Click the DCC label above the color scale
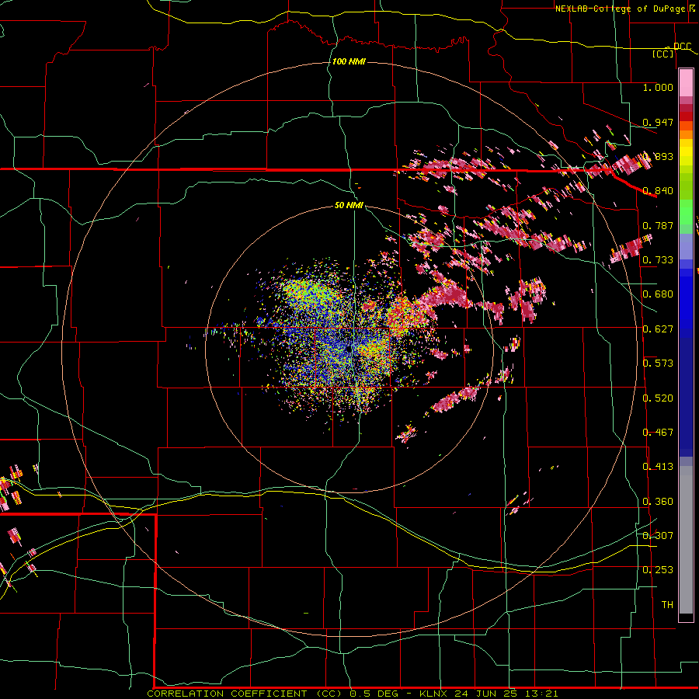699x699 pixels. pyautogui.click(x=682, y=47)
